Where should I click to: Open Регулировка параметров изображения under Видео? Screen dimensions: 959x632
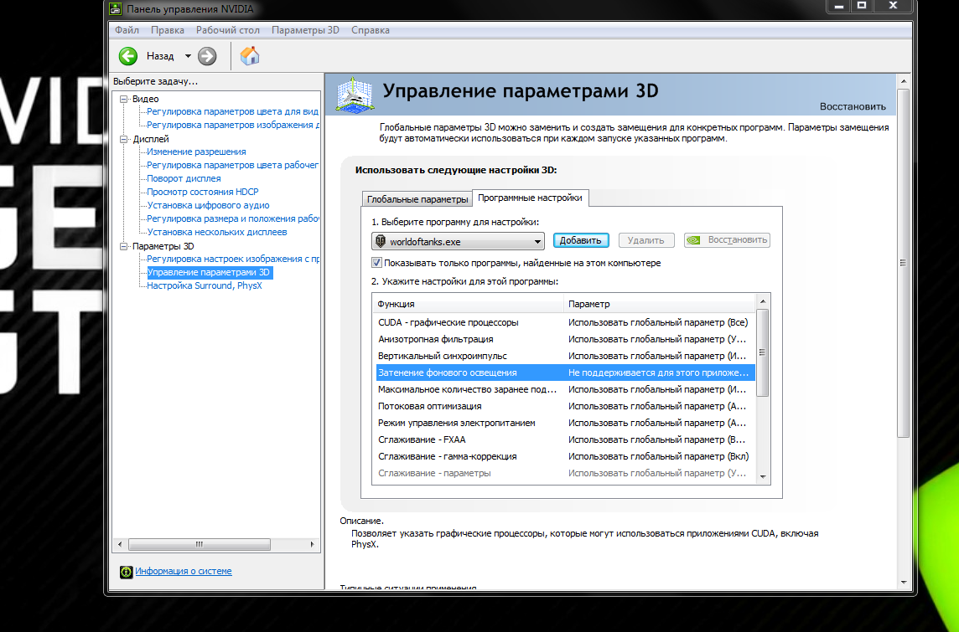232,126
